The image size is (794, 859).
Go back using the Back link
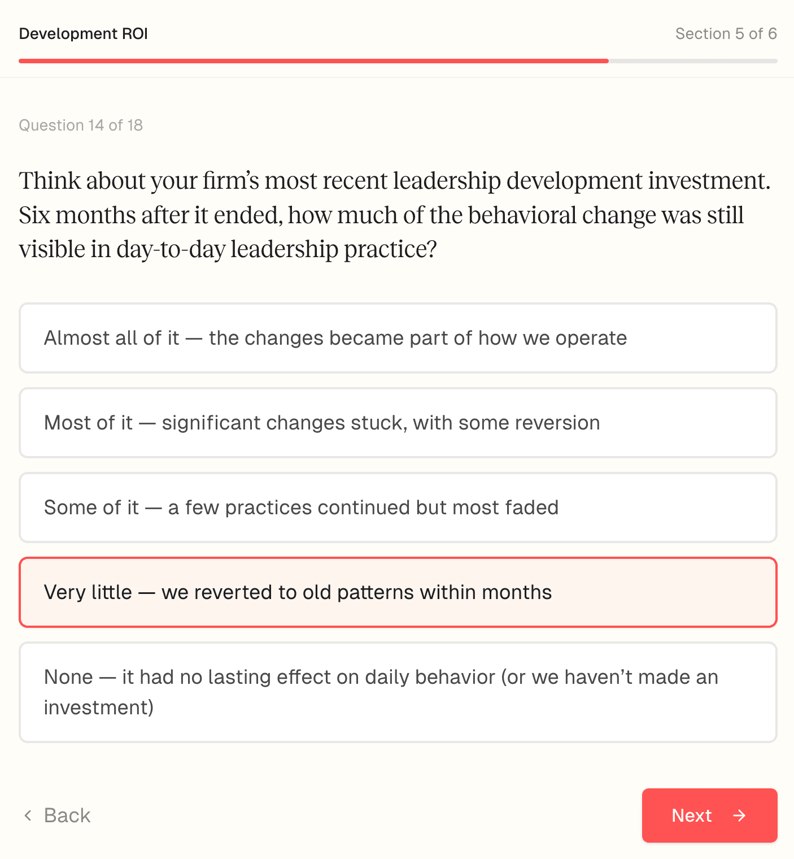(67, 815)
